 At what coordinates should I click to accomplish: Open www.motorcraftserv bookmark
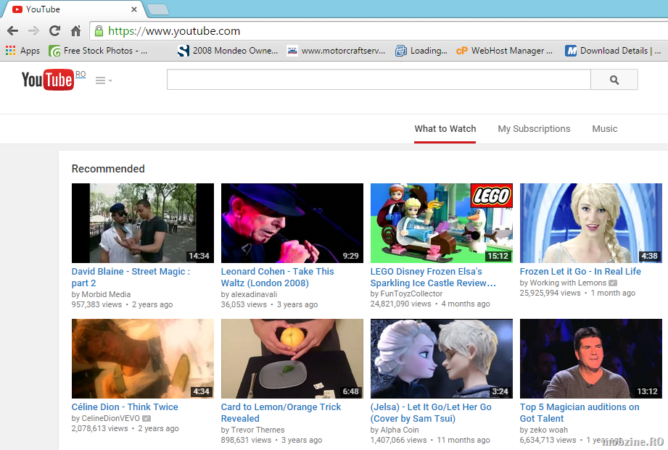pos(336,51)
